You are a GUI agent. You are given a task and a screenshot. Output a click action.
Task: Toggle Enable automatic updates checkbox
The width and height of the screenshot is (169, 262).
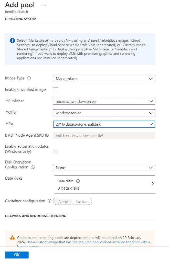pyautogui.click(x=56, y=152)
